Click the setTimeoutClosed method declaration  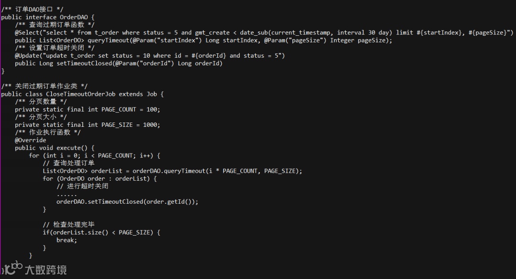118,63
